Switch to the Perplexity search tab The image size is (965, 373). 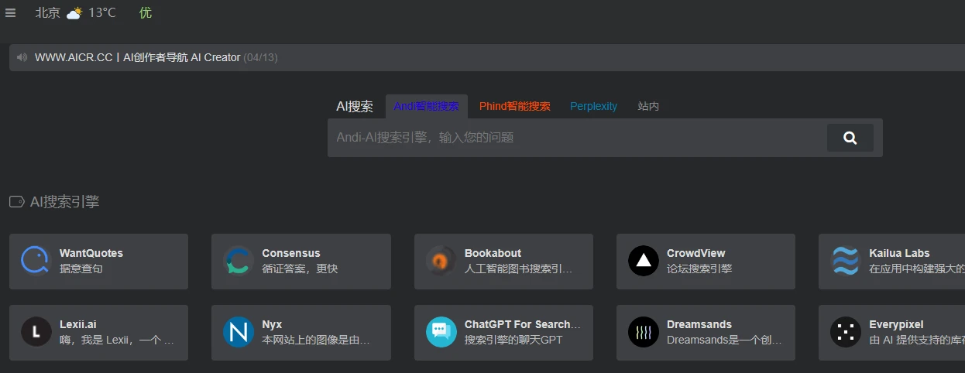593,107
